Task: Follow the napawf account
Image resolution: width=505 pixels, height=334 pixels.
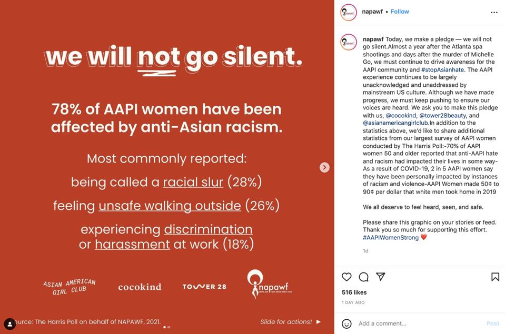Action: pos(400,12)
